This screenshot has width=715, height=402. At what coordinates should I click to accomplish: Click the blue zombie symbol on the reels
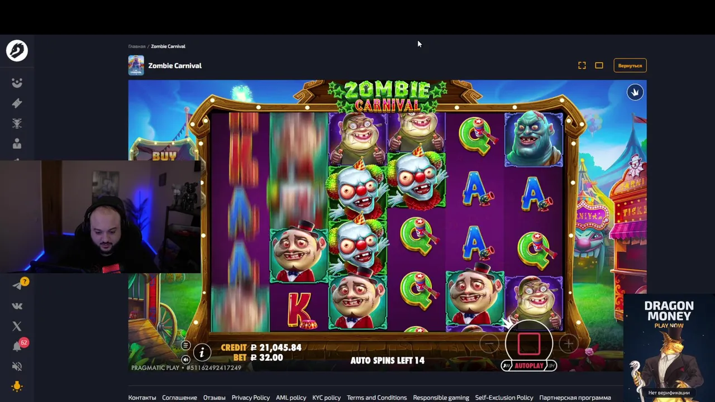tap(533, 140)
